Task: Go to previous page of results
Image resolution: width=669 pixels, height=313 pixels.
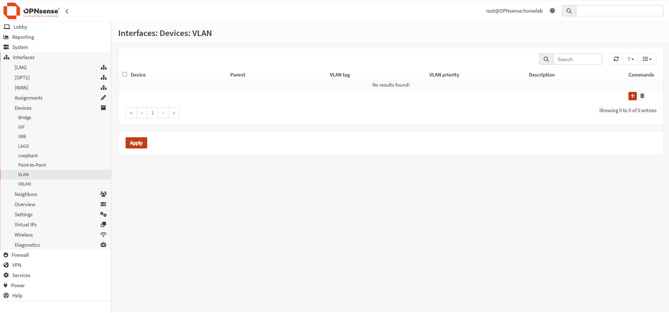Action: pos(142,113)
